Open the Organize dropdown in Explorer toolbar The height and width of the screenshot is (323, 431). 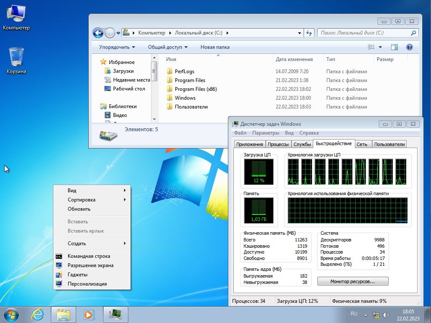[x=117, y=47]
